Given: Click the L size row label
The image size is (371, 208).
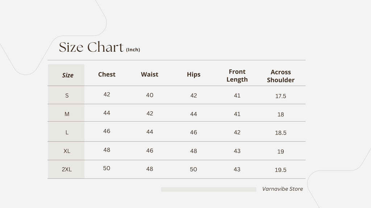Looking at the screenshot, I should [x=67, y=133].
